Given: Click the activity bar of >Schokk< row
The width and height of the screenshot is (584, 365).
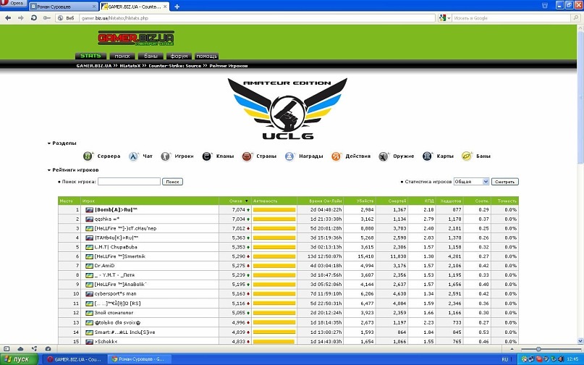Looking at the screenshot, I should click(274, 342).
